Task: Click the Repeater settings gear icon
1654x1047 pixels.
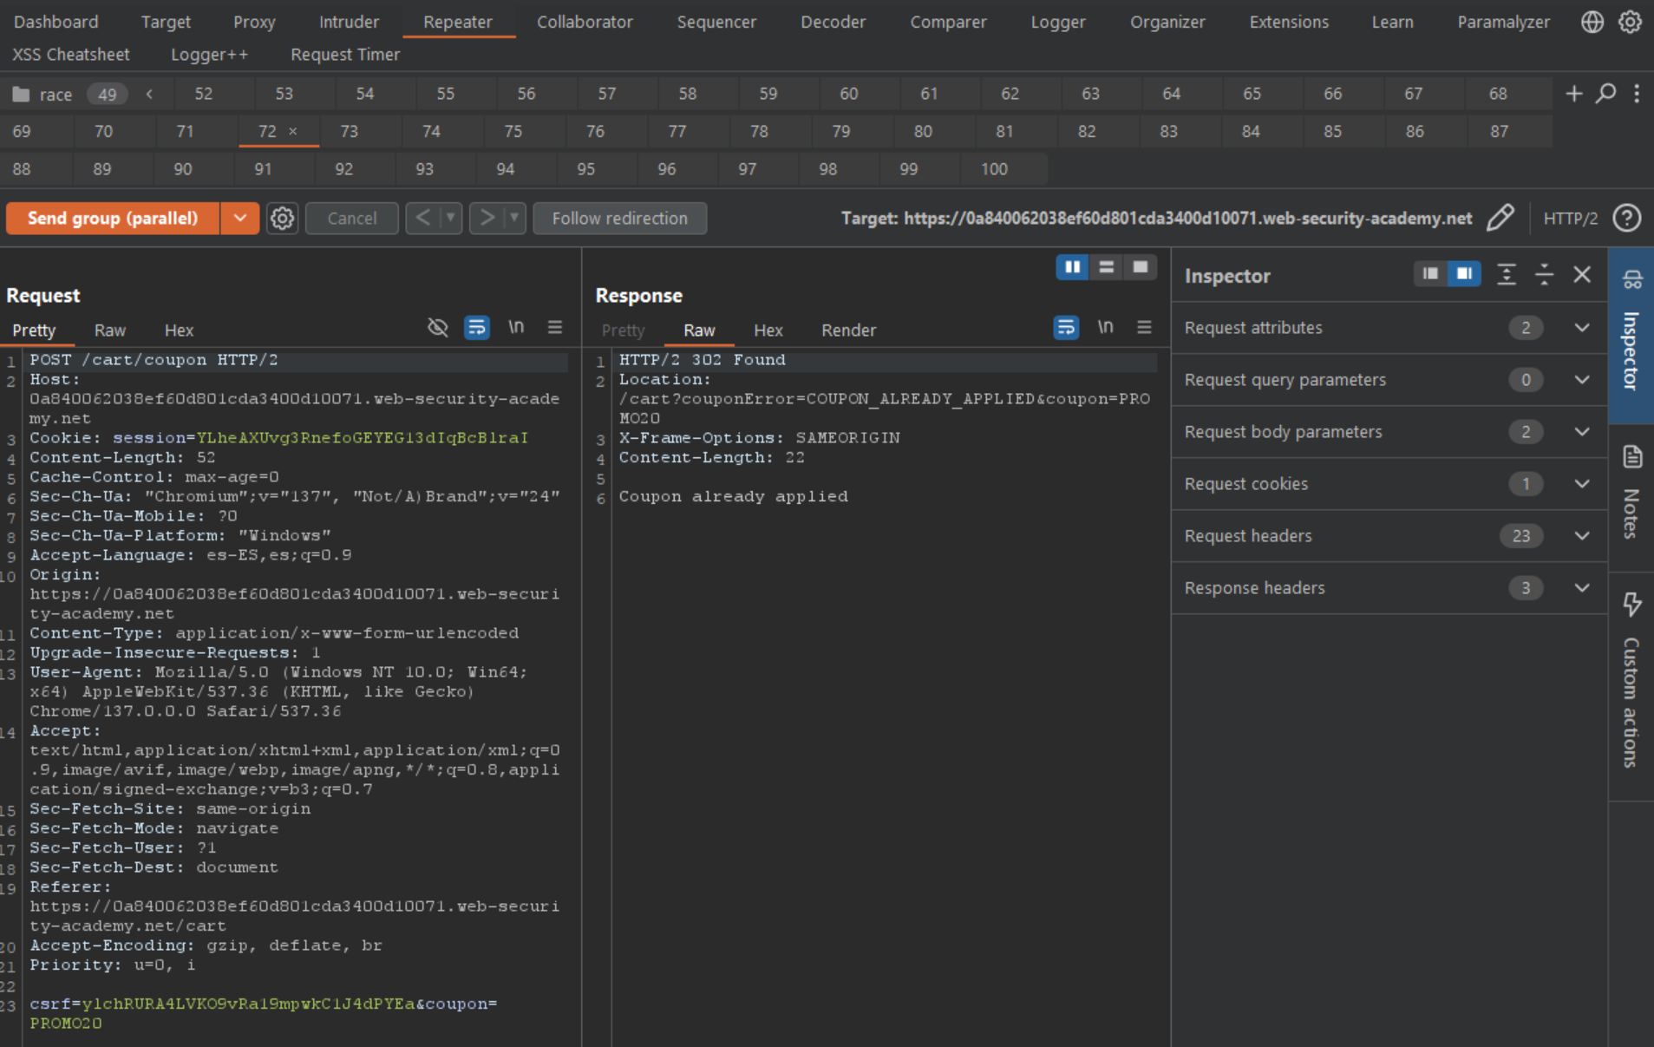Action: (282, 219)
